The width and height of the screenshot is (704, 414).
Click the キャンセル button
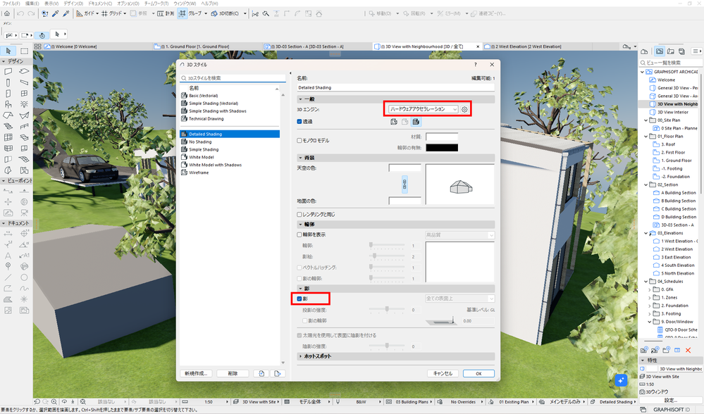pos(443,373)
